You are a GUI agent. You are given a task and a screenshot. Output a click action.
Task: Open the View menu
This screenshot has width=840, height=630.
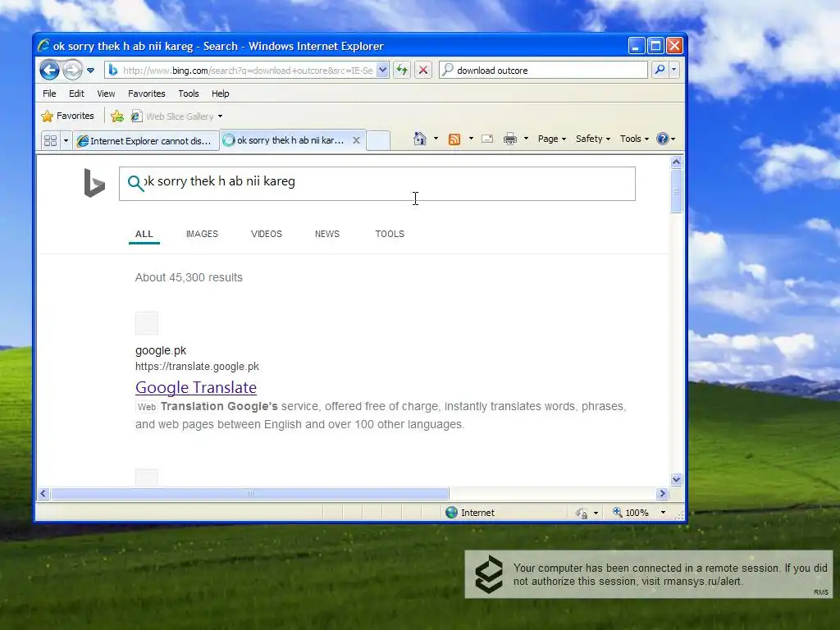pyautogui.click(x=106, y=94)
